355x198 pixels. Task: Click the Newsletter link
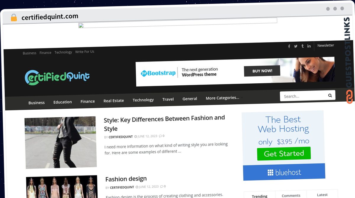(x=326, y=45)
